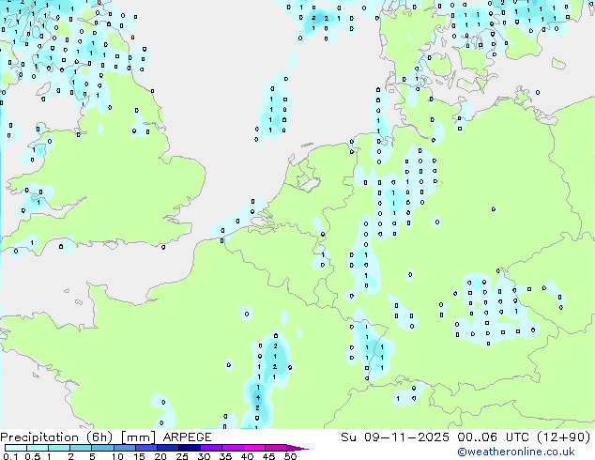Viewport: 595px width, 460px height.
Task: Click the 'Su 09-11-2025' date text
Action: click(x=395, y=437)
